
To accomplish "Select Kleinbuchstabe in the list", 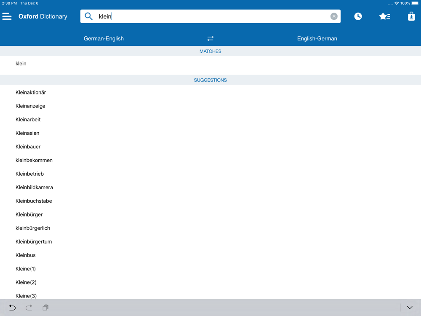I will coord(210,201).
